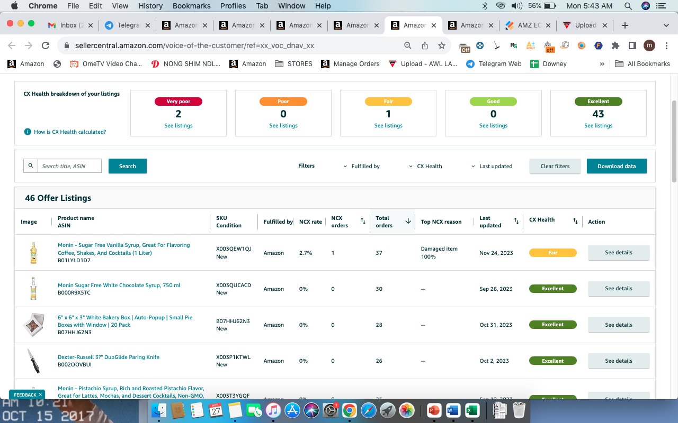Open PowerPoint from the Dock
Screen dimensions: 678x423
(434, 410)
